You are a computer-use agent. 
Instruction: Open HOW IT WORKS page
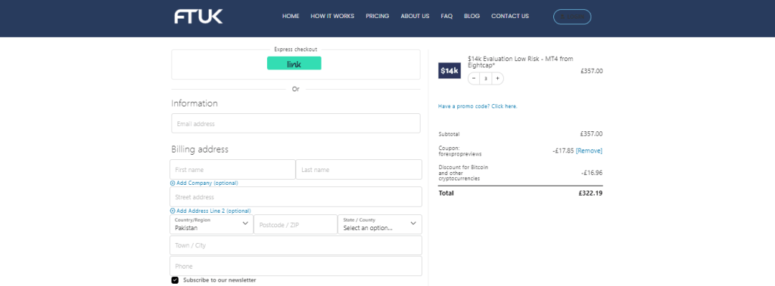(332, 17)
